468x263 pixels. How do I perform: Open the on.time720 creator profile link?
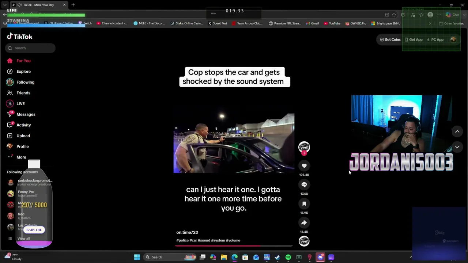(x=187, y=232)
